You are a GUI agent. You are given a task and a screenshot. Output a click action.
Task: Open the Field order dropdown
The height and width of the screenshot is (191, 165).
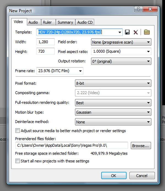point(121,42)
